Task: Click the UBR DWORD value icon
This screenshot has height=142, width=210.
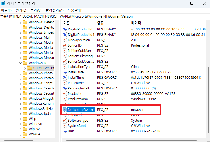Action: 65,131
